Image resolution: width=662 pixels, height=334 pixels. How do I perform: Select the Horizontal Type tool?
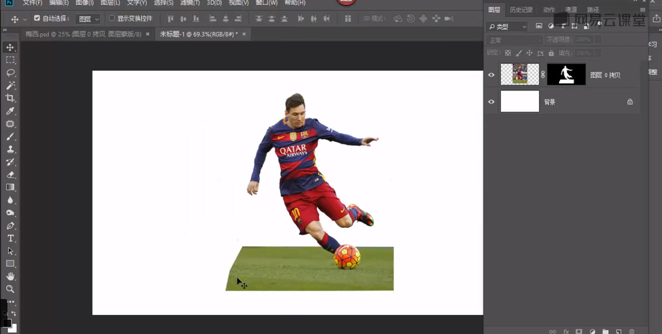pyautogui.click(x=10, y=238)
